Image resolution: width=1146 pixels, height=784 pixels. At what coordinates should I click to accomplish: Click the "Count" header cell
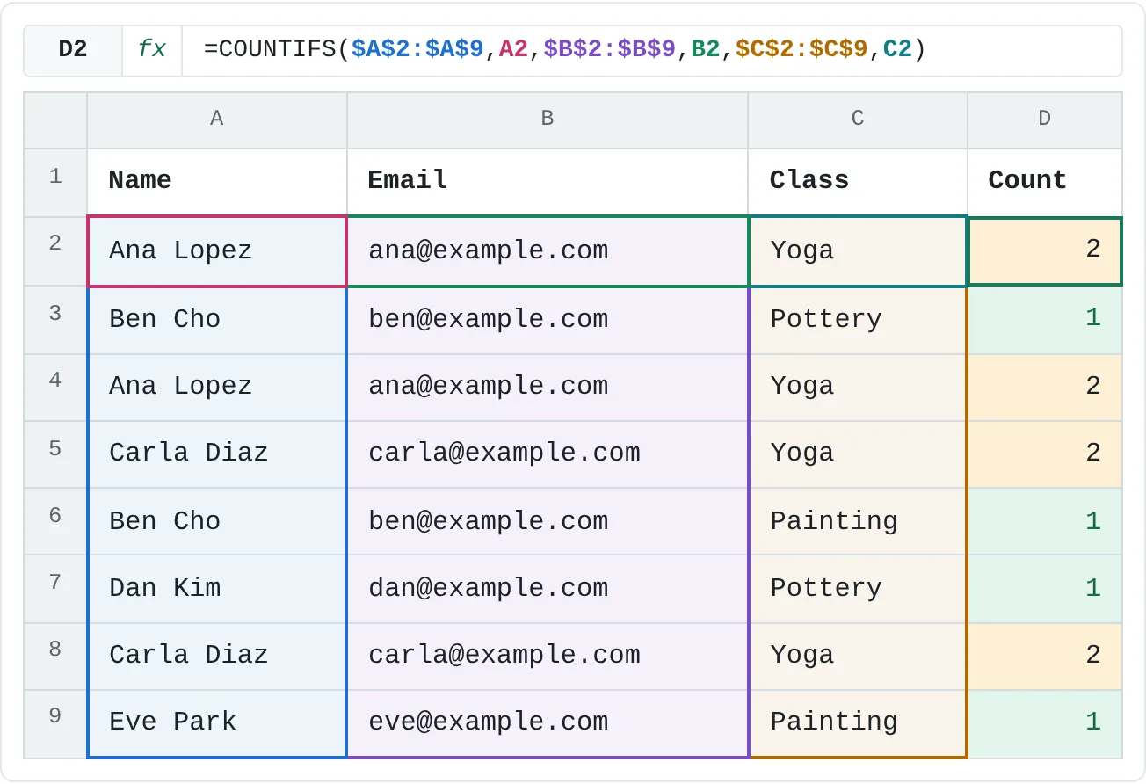coord(1044,182)
